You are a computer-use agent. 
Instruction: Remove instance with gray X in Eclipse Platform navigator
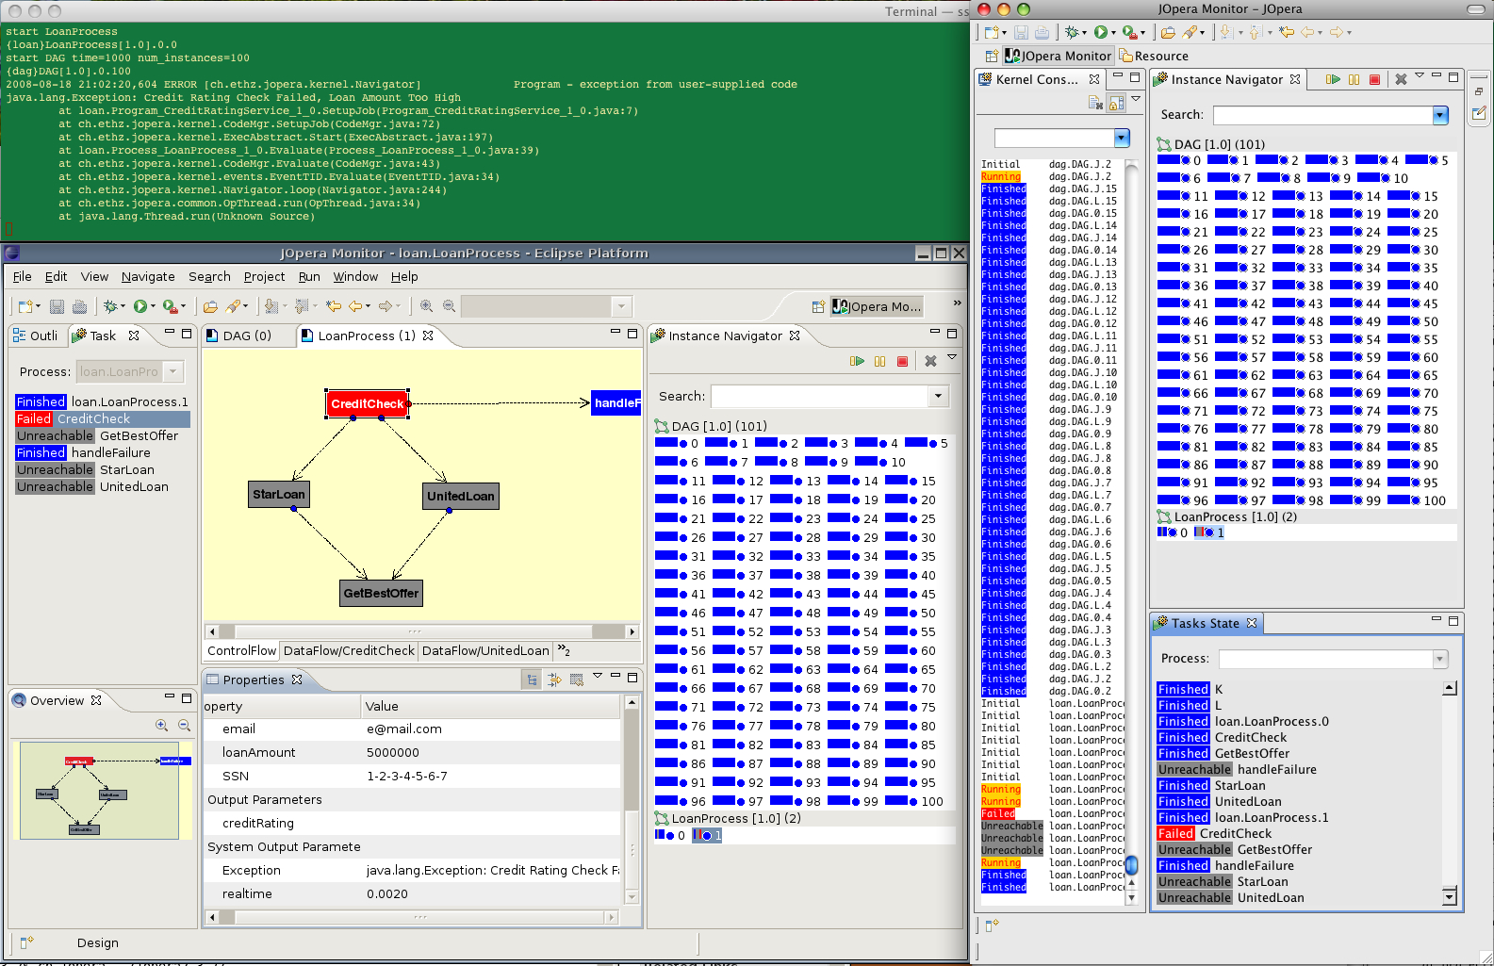(930, 361)
